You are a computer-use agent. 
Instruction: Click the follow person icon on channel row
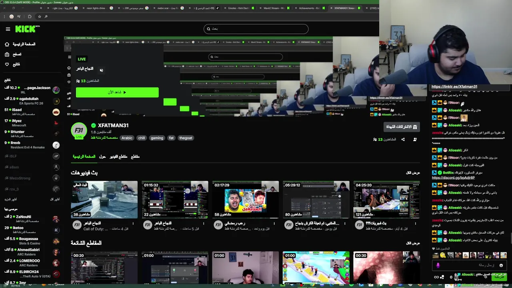(x=415, y=140)
